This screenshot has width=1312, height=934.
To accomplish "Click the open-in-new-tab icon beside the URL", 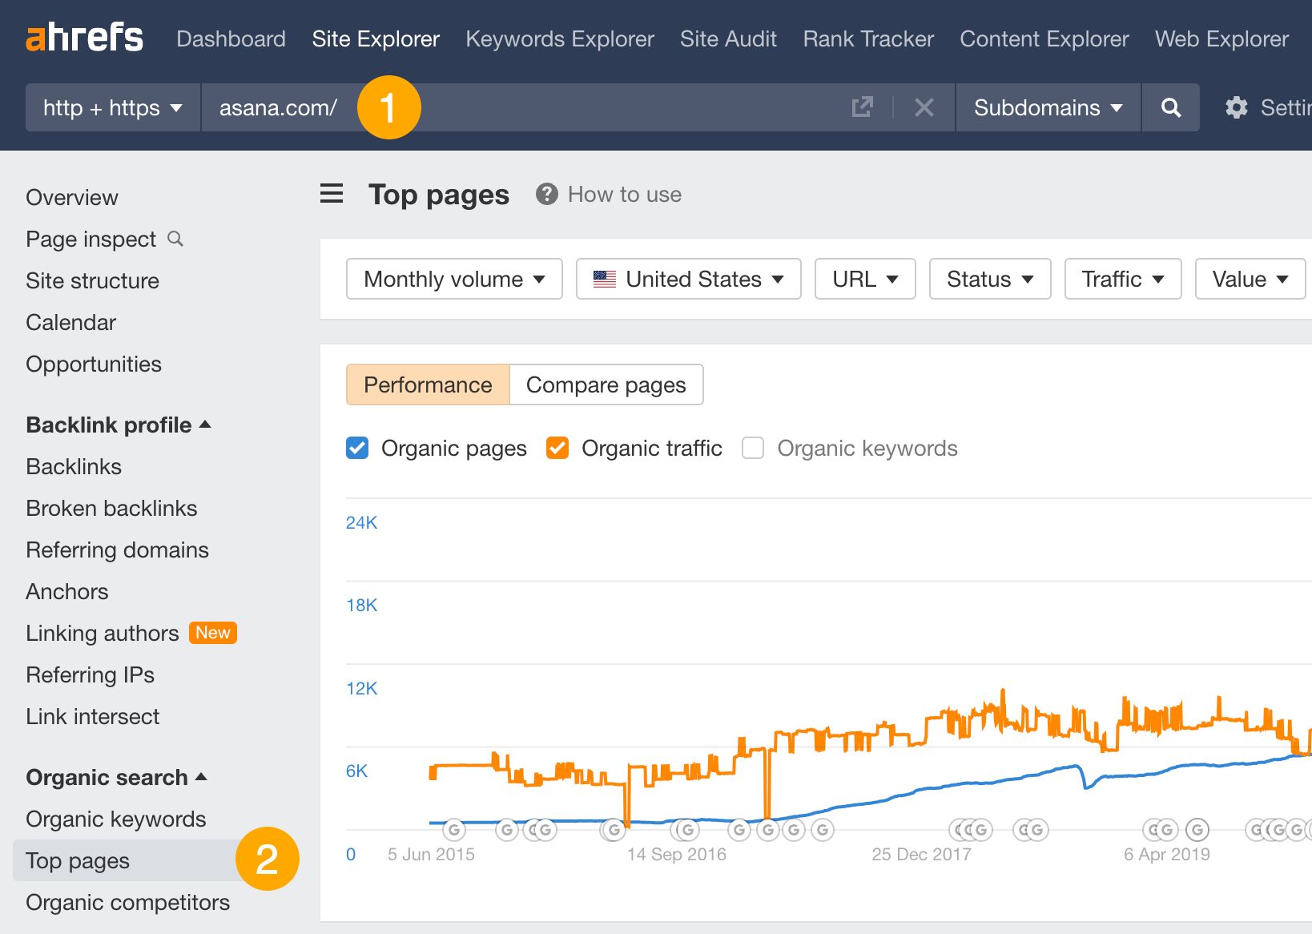I will [x=861, y=107].
